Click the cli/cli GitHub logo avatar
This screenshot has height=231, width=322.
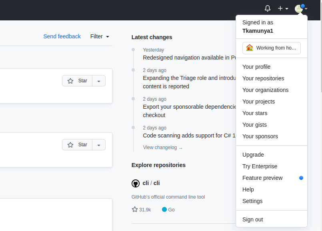click(x=136, y=183)
